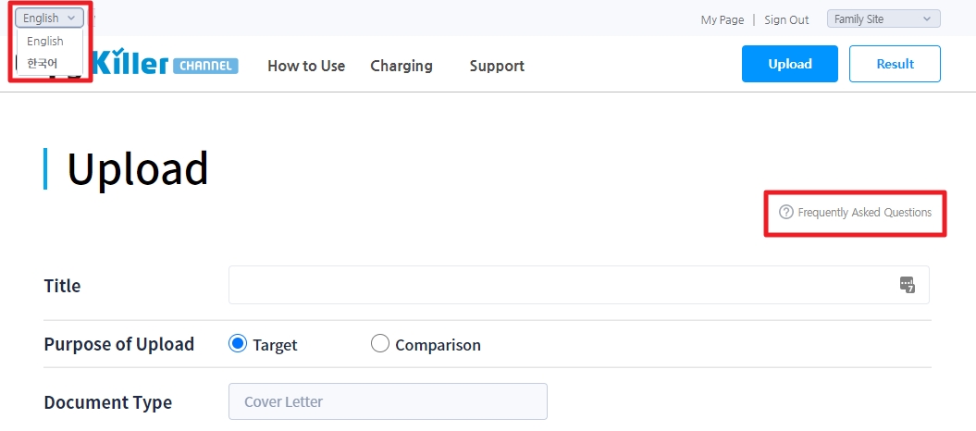Select the Target radio button
Image resolution: width=976 pixels, height=431 pixels.
pyautogui.click(x=238, y=343)
